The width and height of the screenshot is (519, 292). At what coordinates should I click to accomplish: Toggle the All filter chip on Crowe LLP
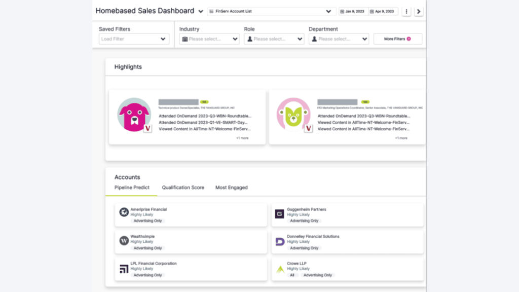pos(291,275)
